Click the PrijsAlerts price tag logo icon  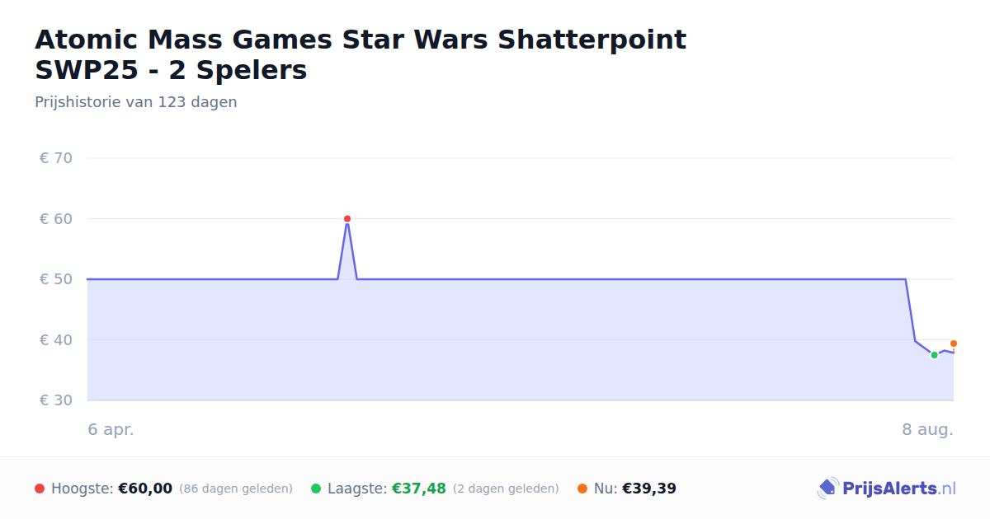point(827,489)
